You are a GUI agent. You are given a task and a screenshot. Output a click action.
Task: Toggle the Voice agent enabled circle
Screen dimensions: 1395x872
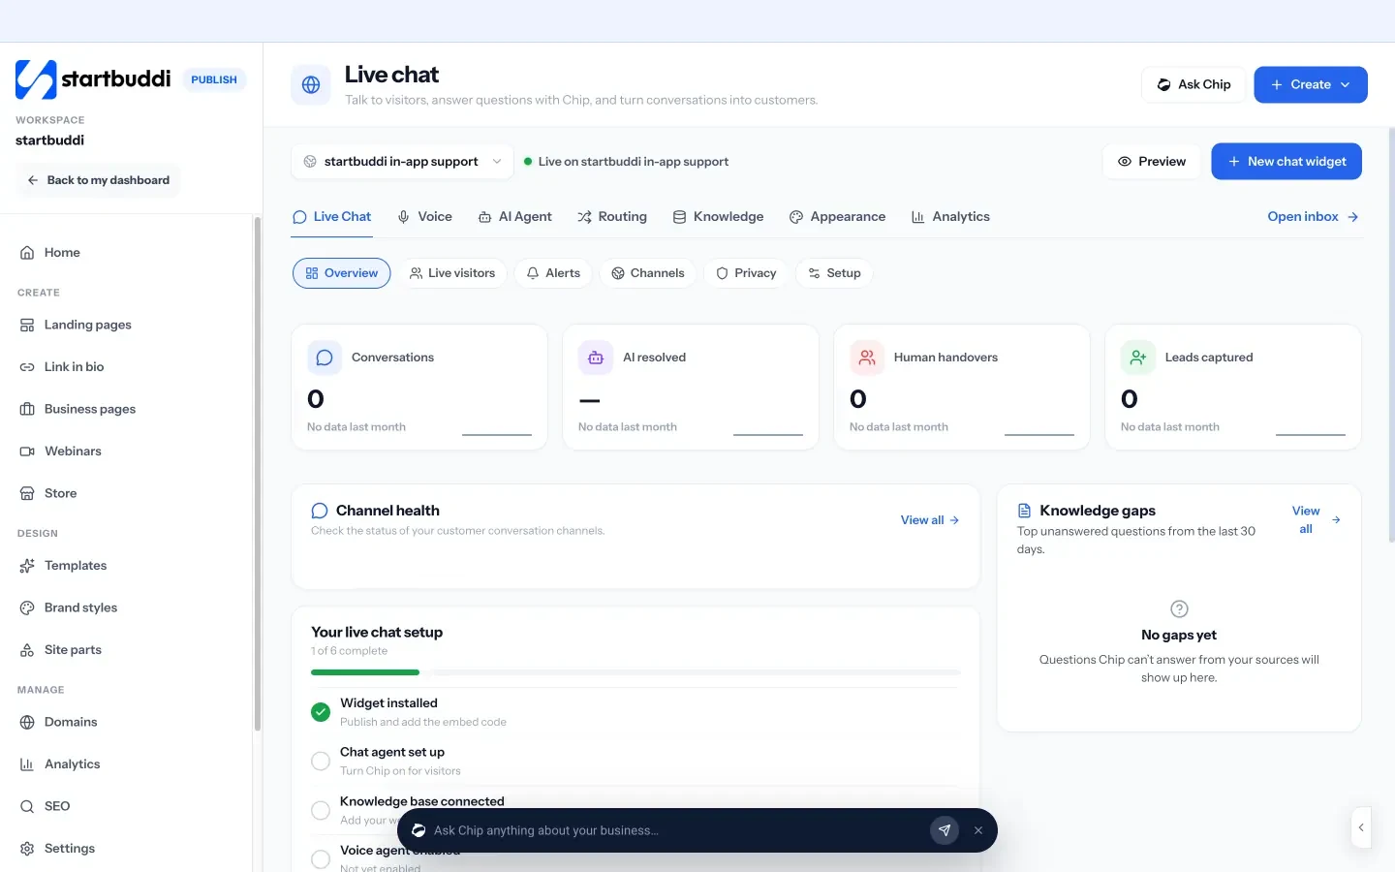coord(321,859)
